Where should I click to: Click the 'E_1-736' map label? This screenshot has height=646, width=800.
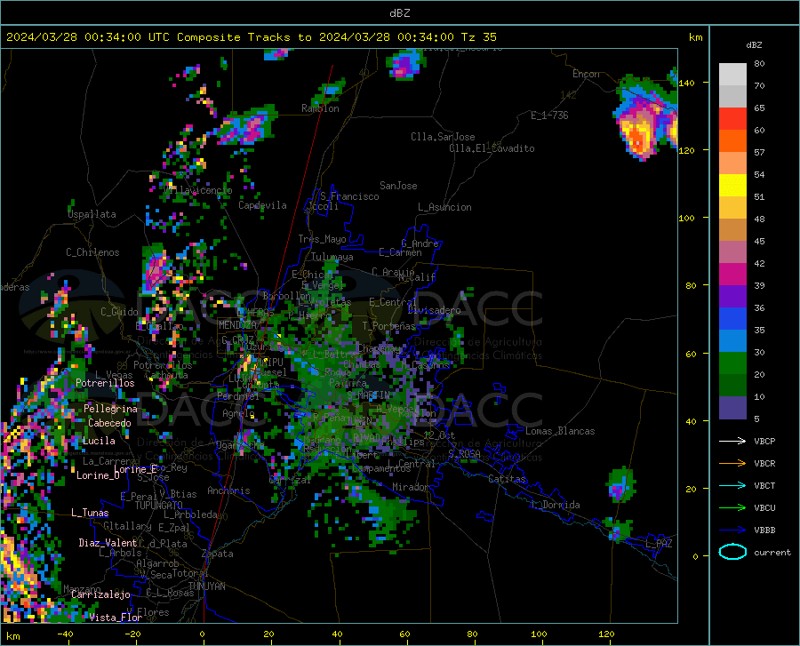tap(549, 116)
